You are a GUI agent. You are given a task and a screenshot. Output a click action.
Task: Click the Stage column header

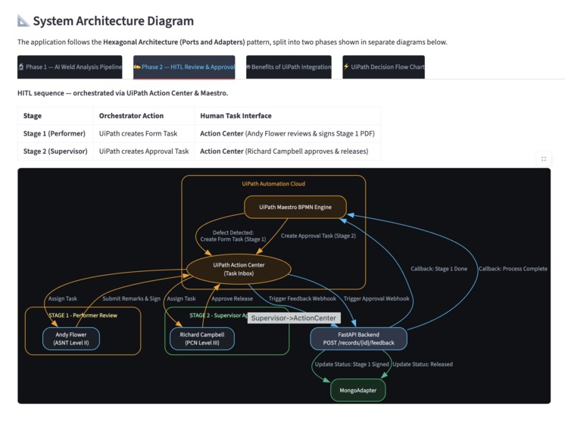pos(55,116)
